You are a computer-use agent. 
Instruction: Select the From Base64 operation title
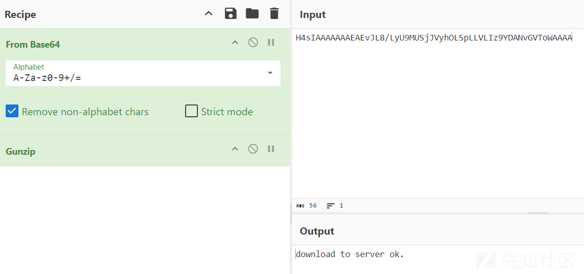[33, 45]
